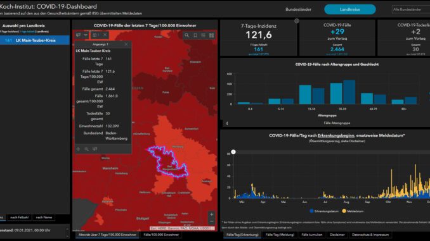Image resolution: width=430 pixels, height=241 pixels.
Task: Click the Todesfälle gesamt 30 value in popup
Action: coord(108,113)
